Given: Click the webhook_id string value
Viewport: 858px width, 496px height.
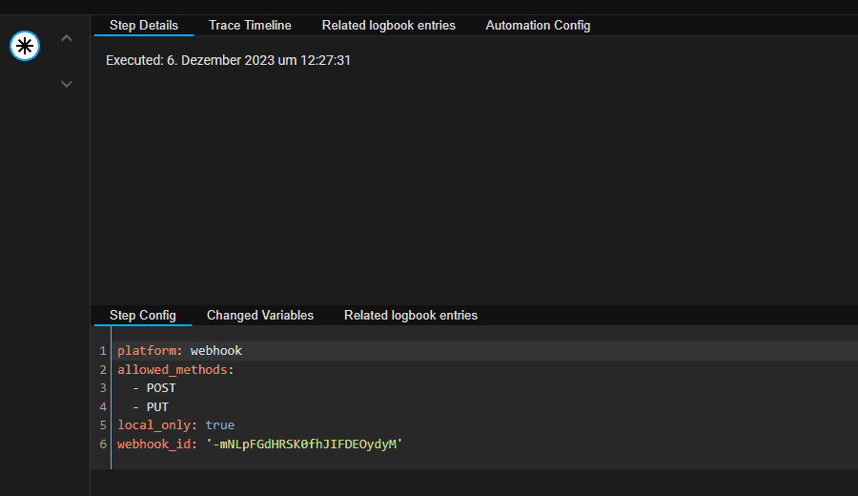Looking at the screenshot, I should (x=305, y=444).
